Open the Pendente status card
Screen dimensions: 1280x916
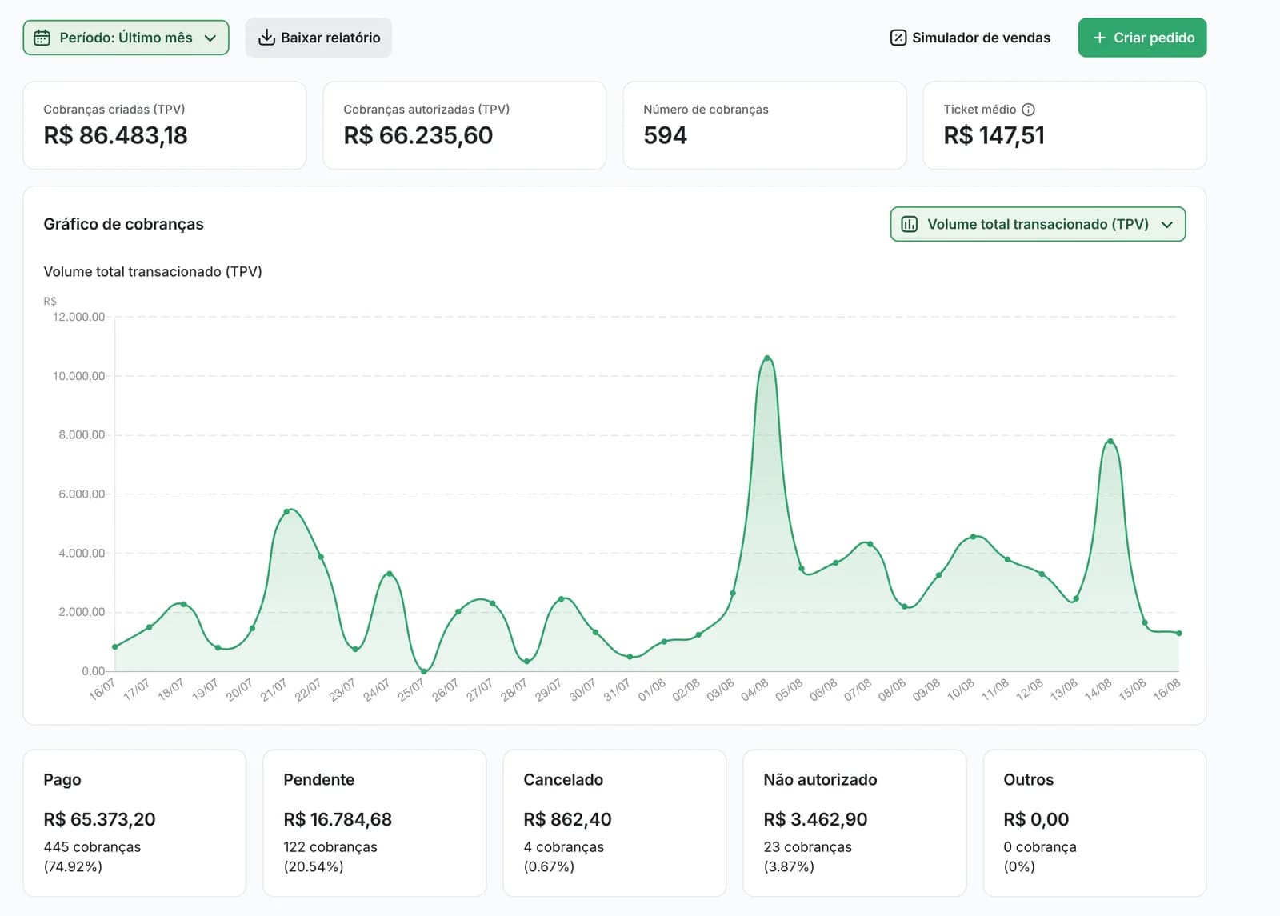[x=374, y=822]
